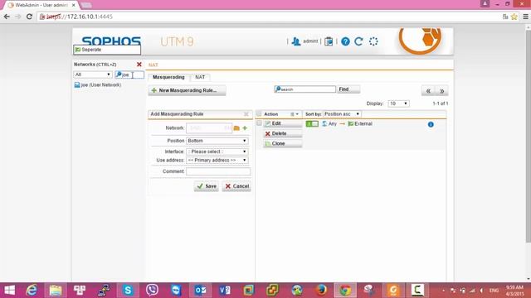Open the Sort by Position asc dropdown
Screen dimensions: 531x298
point(342,114)
